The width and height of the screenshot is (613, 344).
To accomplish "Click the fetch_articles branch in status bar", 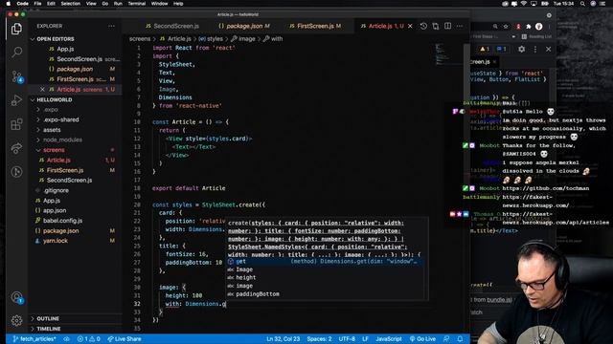I will click(34, 339).
